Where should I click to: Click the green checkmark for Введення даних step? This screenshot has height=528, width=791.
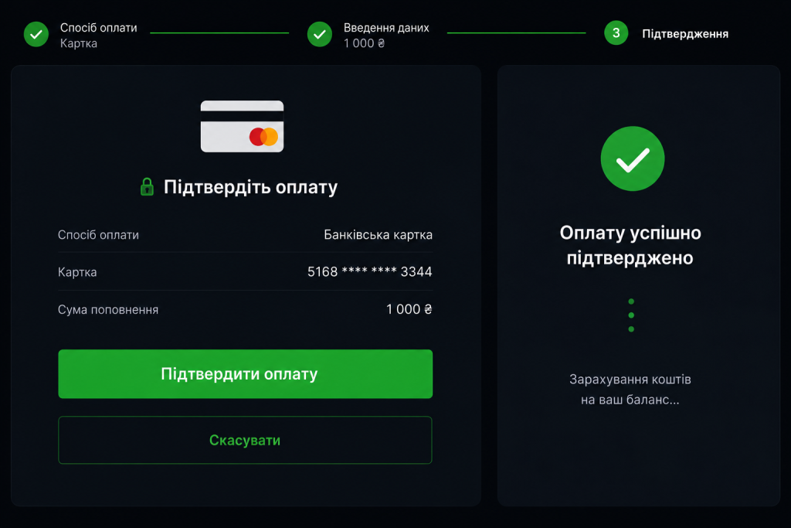point(320,34)
